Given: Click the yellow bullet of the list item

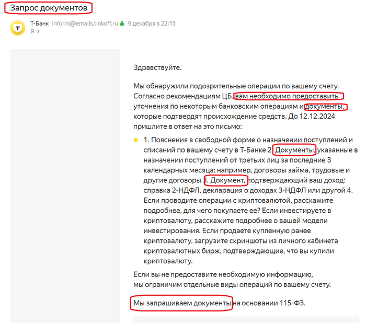Looking at the screenshot, I should [x=135, y=140].
